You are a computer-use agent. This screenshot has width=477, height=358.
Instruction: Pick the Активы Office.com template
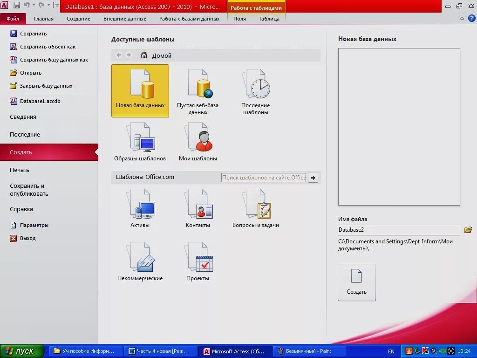(140, 208)
